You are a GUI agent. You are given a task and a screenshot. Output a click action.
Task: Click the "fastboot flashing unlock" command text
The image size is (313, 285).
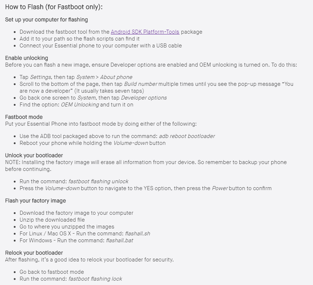(99, 181)
